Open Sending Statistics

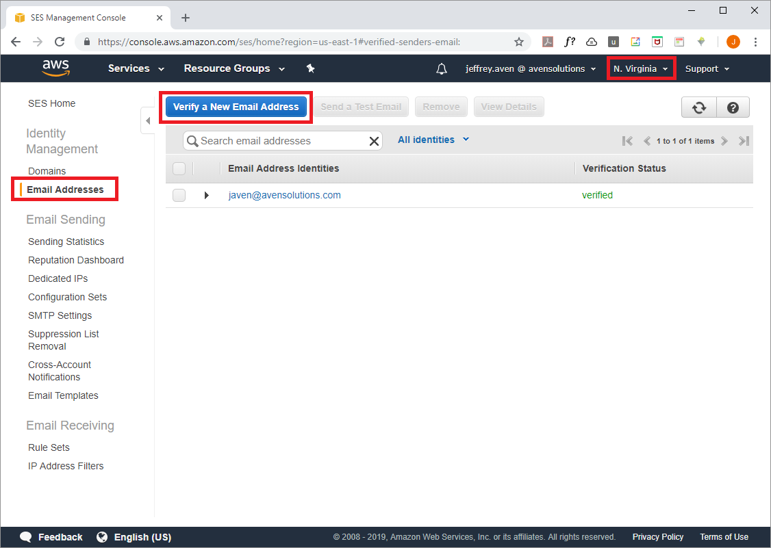pos(66,242)
